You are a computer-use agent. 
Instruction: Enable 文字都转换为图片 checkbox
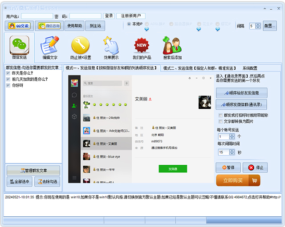coord(220,121)
